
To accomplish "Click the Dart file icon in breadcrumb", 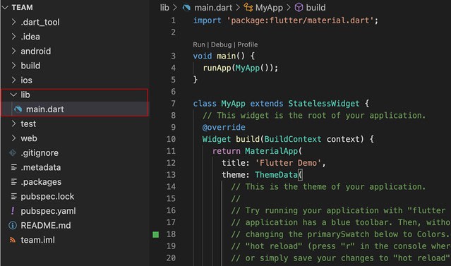I will [186, 8].
